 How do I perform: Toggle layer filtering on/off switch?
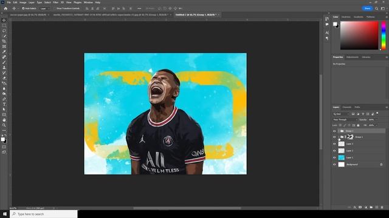coord(377,113)
